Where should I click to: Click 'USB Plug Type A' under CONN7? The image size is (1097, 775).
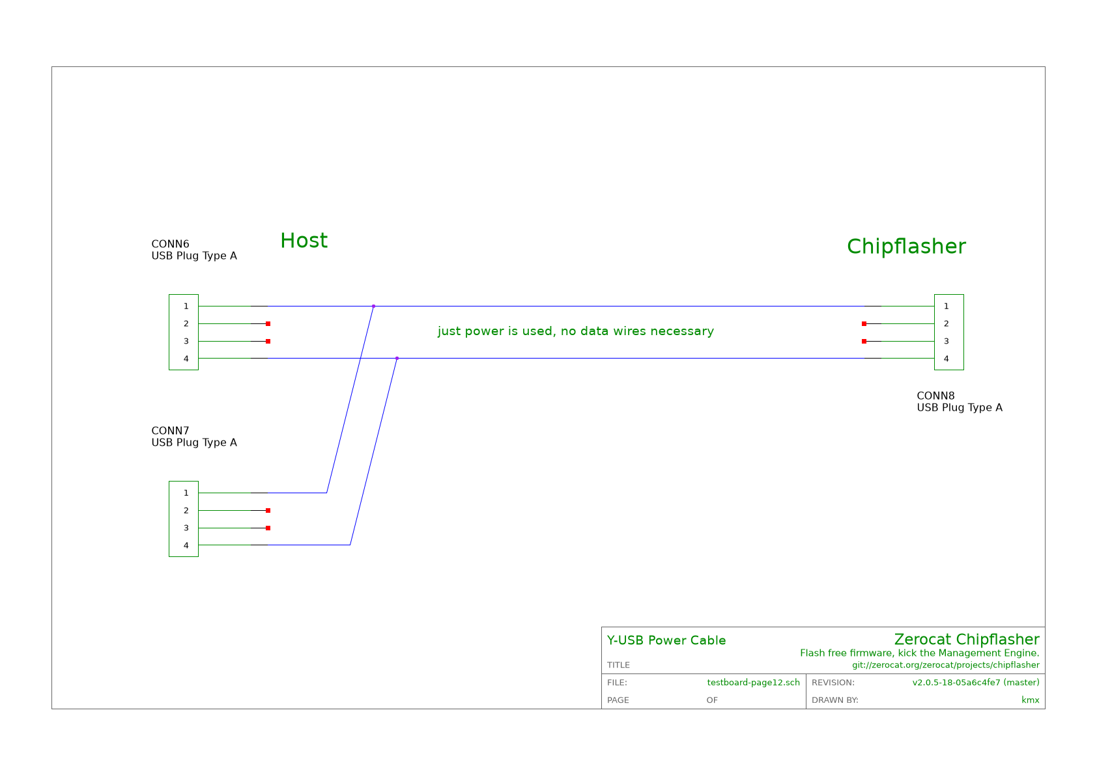[x=194, y=443]
